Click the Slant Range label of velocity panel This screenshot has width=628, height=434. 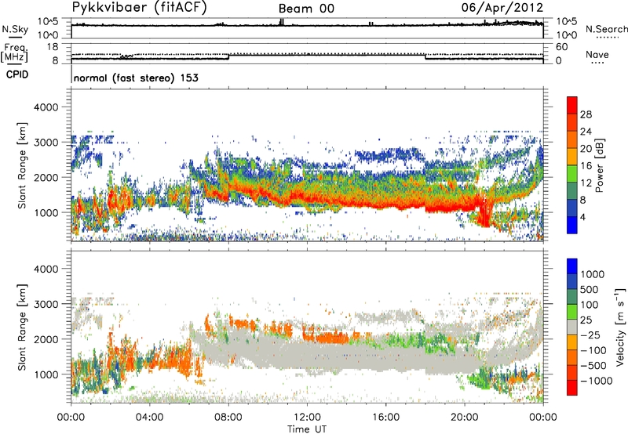pyautogui.click(x=22, y=327)
